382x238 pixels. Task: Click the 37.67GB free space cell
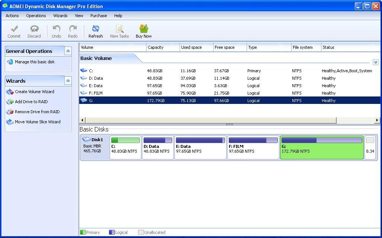coord(221,71)
